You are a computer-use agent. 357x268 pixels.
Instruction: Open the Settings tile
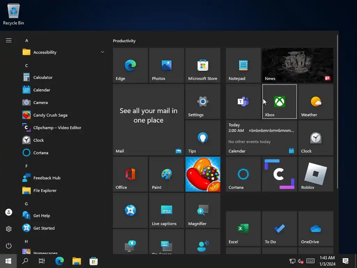[x=203, y=102]
